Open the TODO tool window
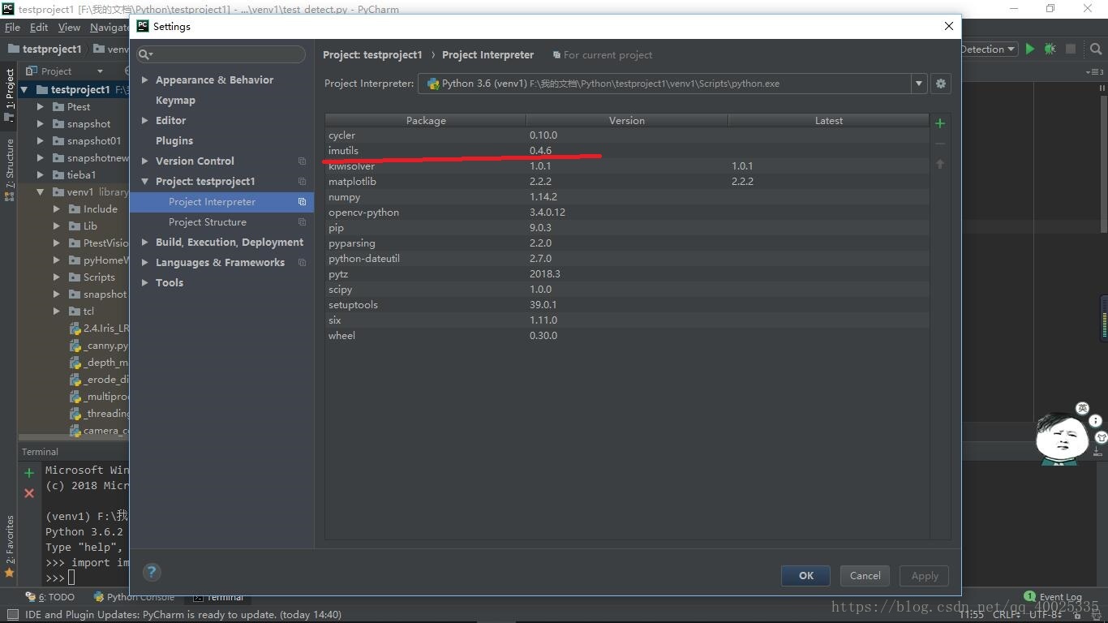1108x623 pixels. tap(50, 597)
